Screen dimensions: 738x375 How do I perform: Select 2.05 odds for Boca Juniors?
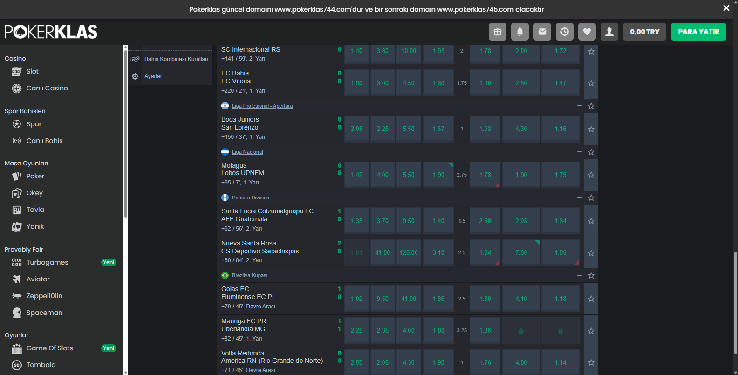(x=356, y=129)
